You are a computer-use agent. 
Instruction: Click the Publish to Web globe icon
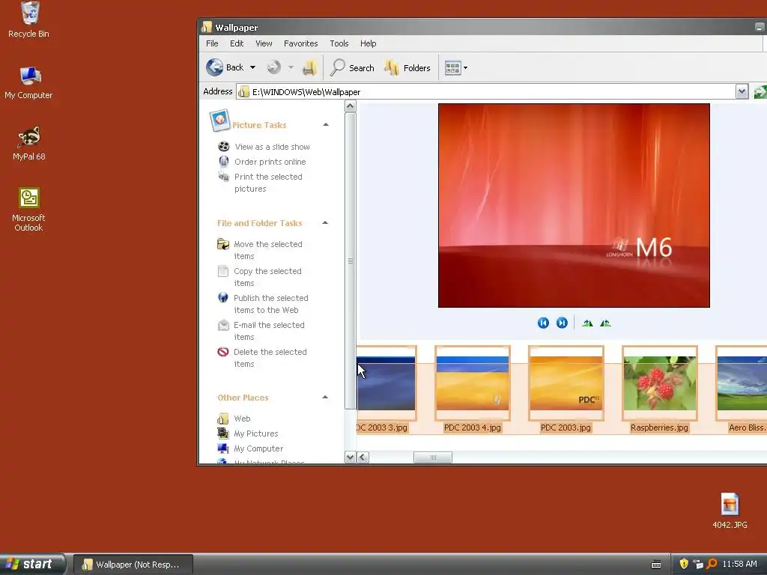[223, 297]
